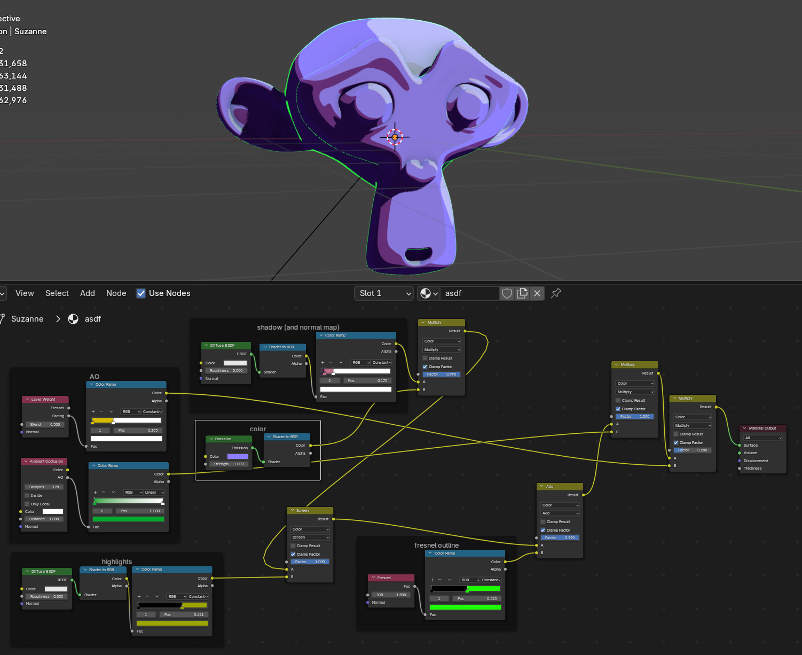Open the material browse sphere icon

pyautogui.click(x=429, y=293)
